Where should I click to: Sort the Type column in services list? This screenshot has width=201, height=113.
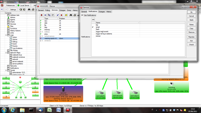click(x=51, y=19)
